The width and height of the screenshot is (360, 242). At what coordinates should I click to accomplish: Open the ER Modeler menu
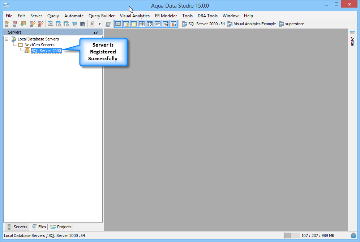click(166, 16)
